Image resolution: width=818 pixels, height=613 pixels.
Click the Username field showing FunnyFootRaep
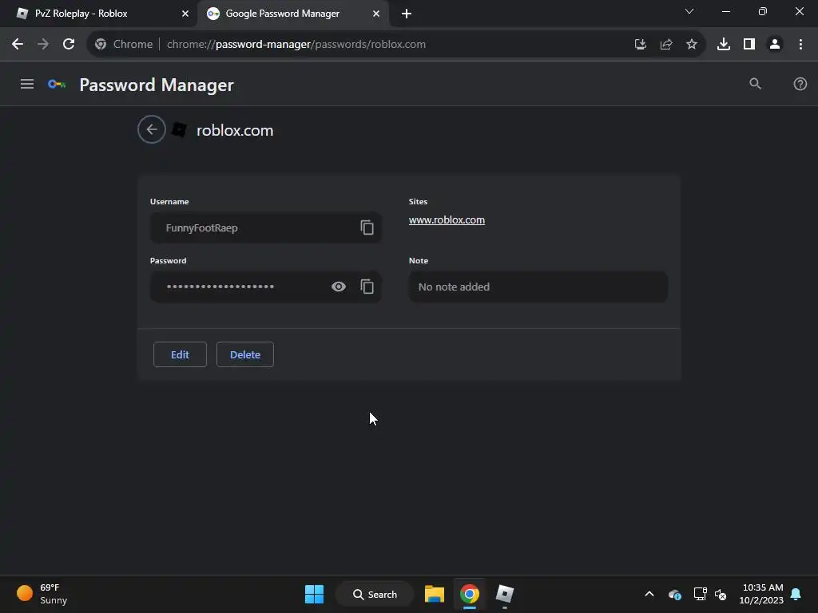tap(265, 227)
